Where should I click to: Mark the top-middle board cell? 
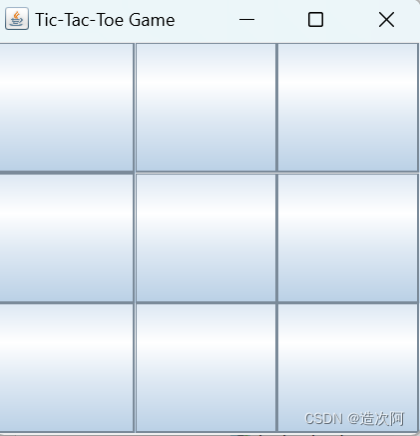pyautogui.click(x=206, y=108)
